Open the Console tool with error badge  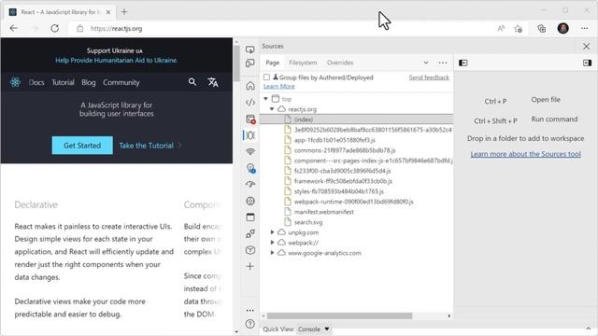pyautogui.click(x=250, y=119)
